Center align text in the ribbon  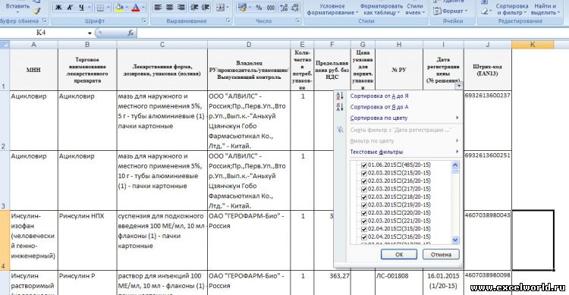169,8
